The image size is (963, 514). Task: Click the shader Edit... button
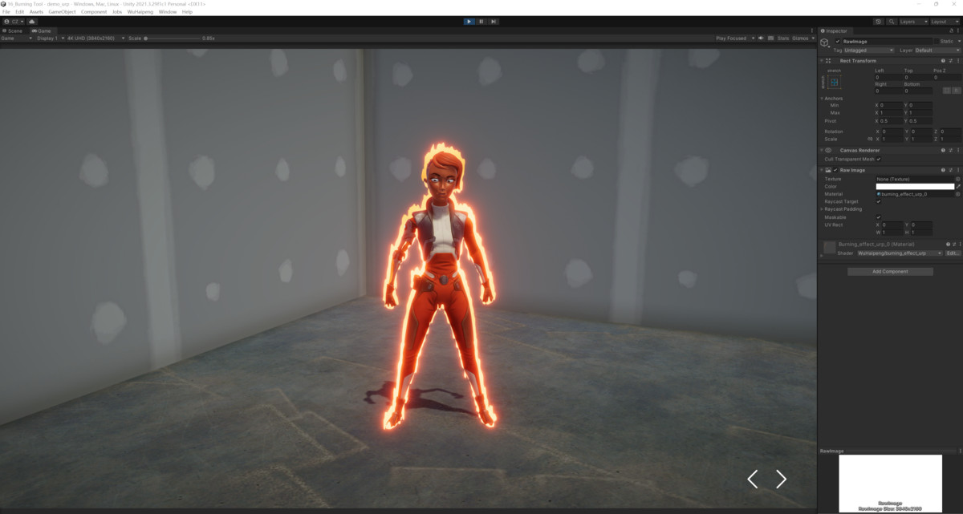coord(953,253)
